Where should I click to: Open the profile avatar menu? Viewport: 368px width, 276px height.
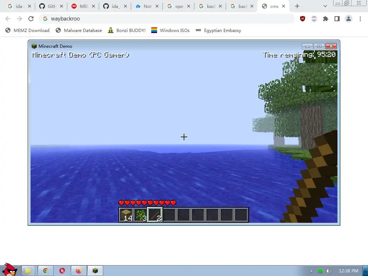(349, 19)
